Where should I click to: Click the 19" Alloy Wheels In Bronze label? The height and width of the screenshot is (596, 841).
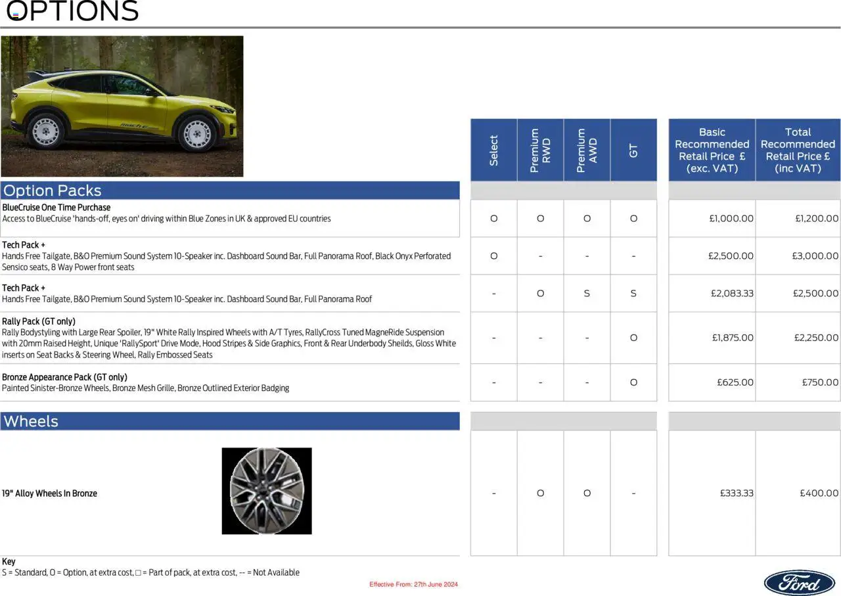click(x=49, y=493)
